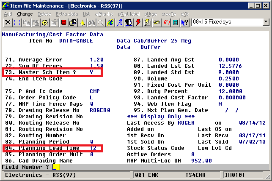Click the yellow Field Number input box
Screen dimensions: 272x181
tap(56, 167)
